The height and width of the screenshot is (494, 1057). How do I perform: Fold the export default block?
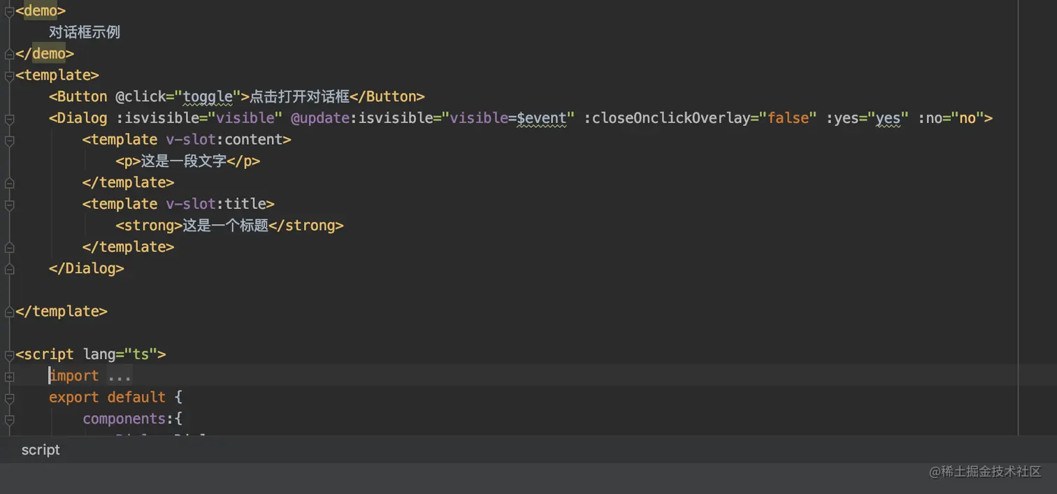9,398
